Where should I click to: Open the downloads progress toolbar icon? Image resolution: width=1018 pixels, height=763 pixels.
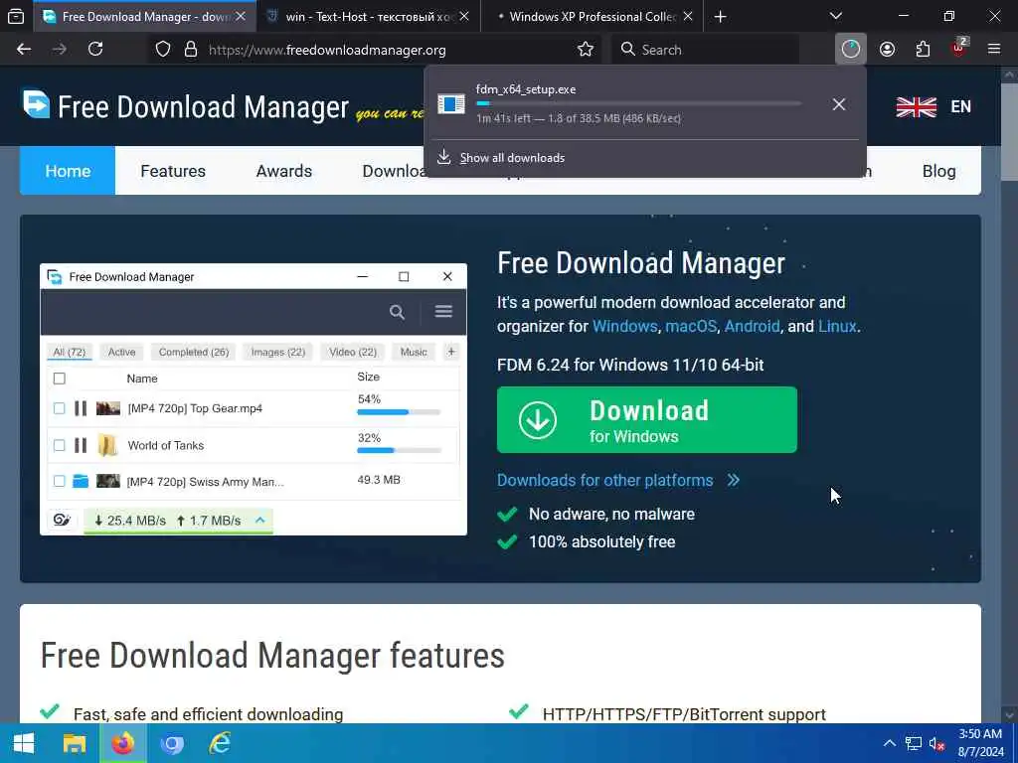[851, 50]
